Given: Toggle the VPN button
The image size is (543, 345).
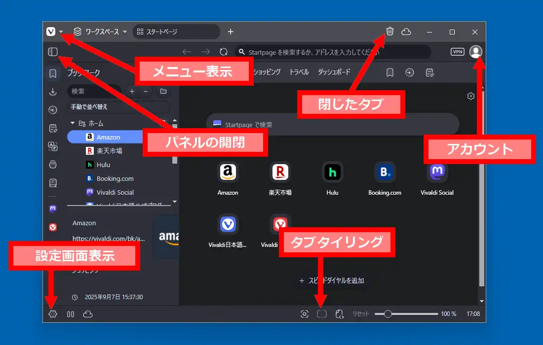Looking at the screenshot, I should (x=458, y=52).
